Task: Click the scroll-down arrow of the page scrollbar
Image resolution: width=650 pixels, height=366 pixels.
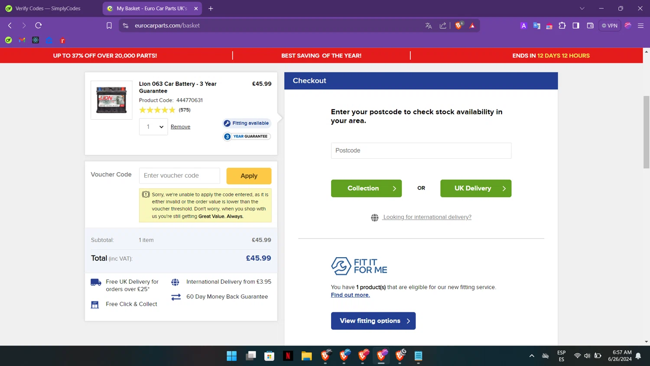Action: 646,342
